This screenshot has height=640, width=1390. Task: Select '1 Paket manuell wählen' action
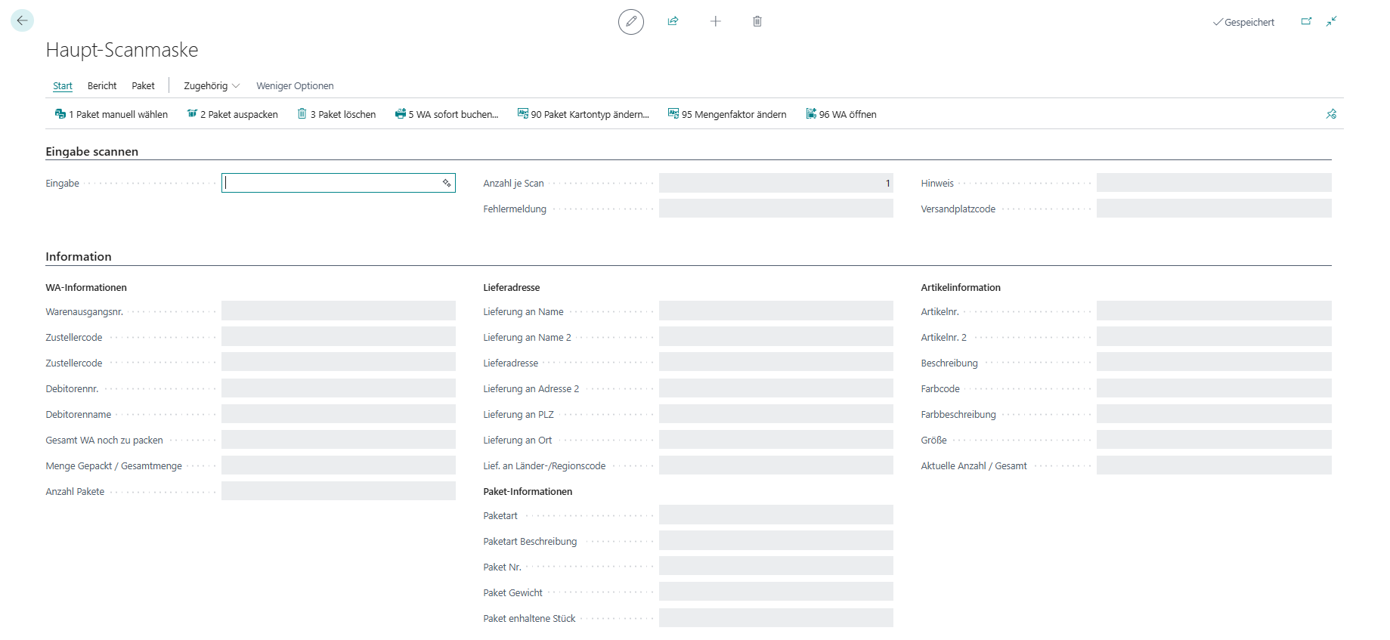point(111,114)
